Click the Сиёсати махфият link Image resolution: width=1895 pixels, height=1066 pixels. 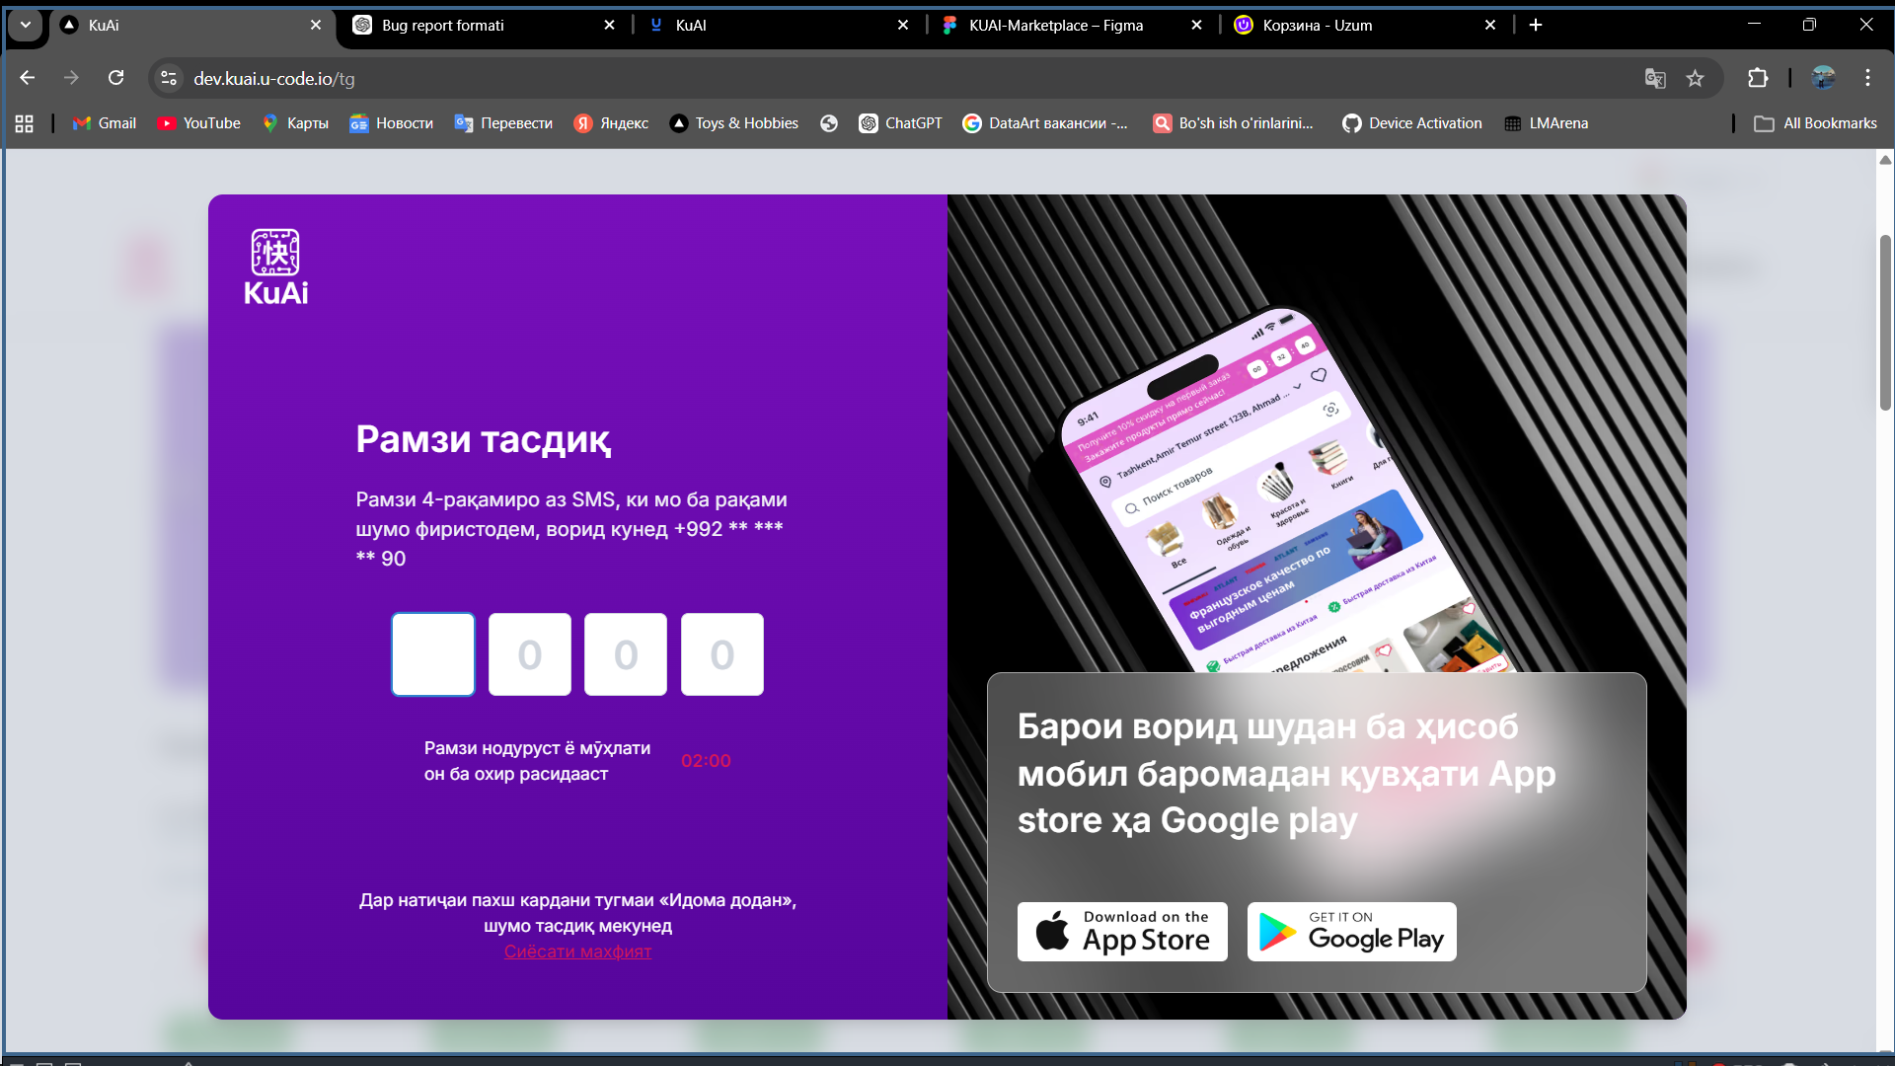tap(577, 952)
